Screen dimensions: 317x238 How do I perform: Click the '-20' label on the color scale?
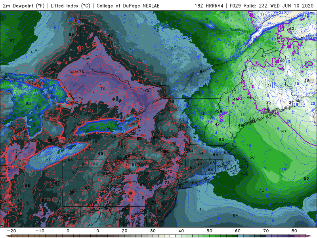(x=11, y=231)
